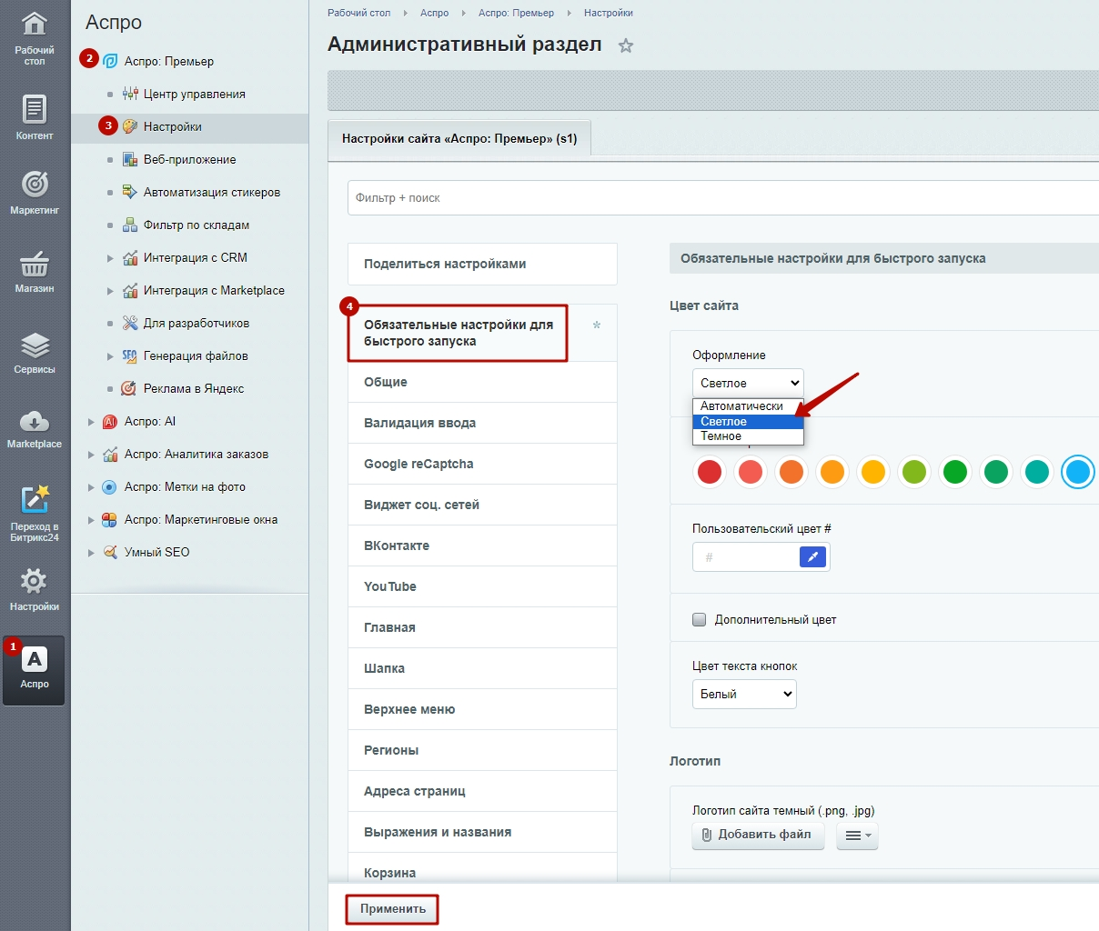Select the Аспро sidebar section

(35, 670)
